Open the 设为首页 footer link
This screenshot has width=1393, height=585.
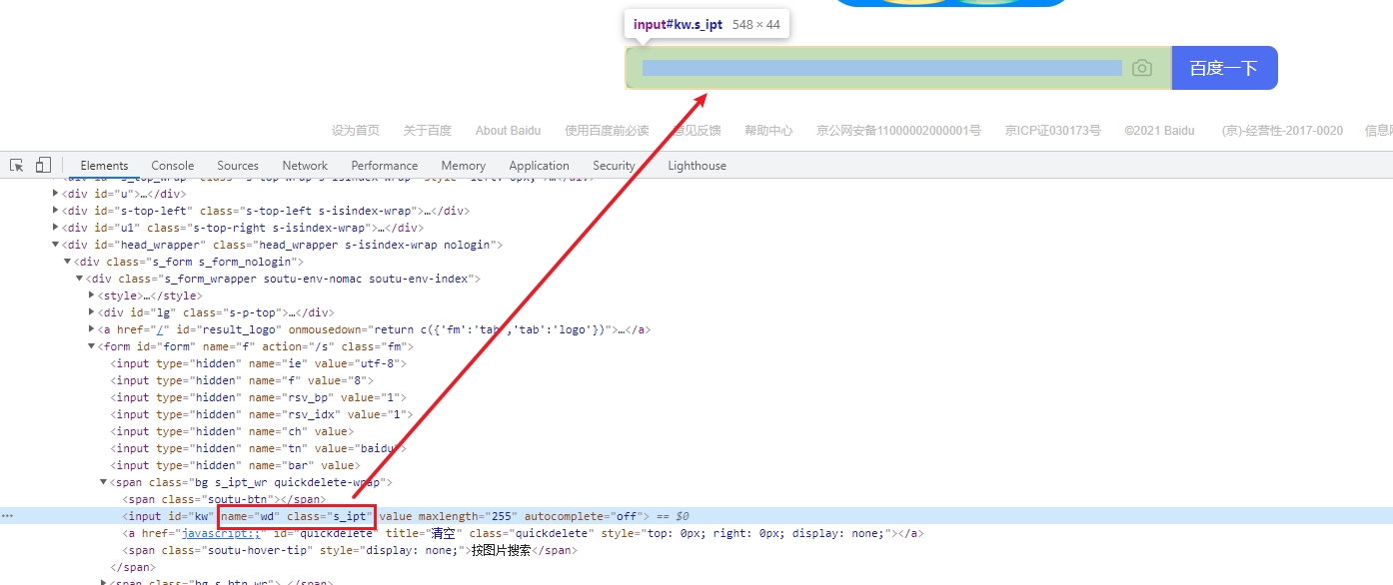tap(356, 130)
